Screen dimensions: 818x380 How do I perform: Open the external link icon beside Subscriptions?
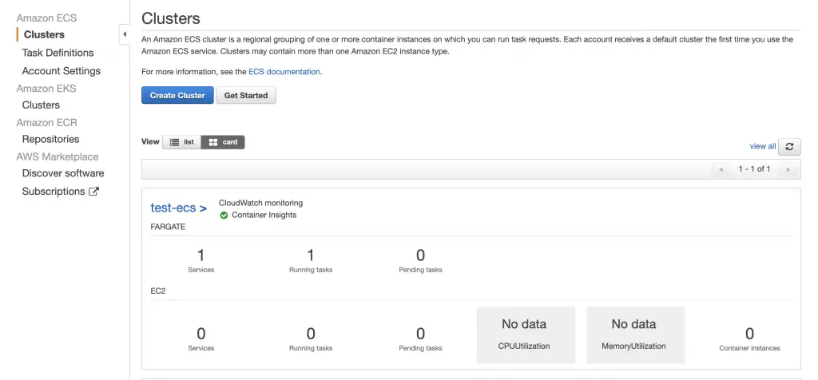[x=94, y=192]
